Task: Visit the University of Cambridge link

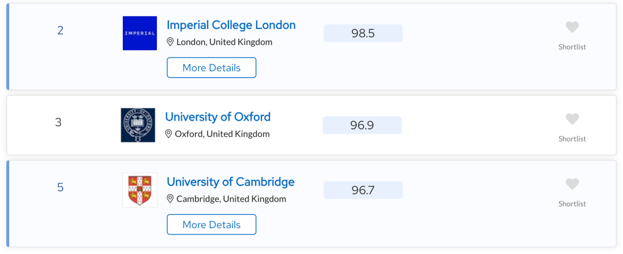Action: pos(230,182)
